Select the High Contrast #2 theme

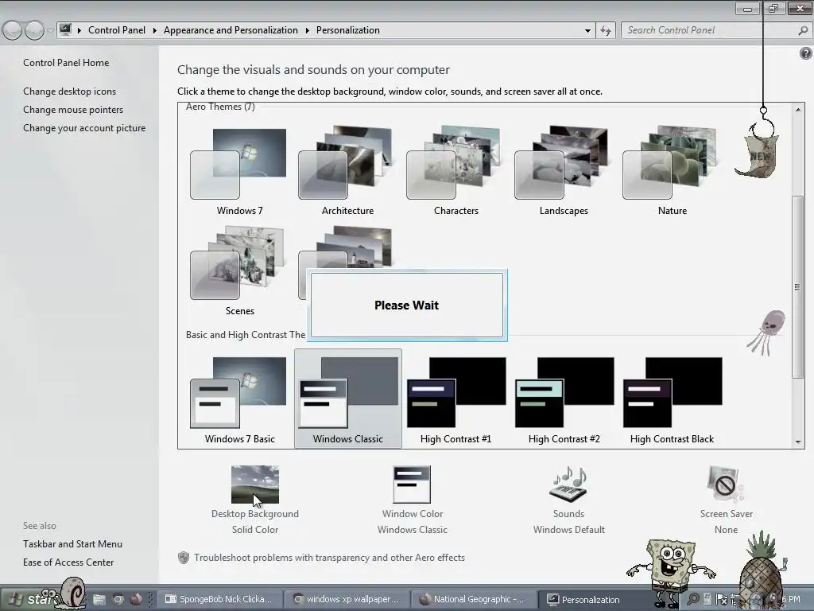564,399
